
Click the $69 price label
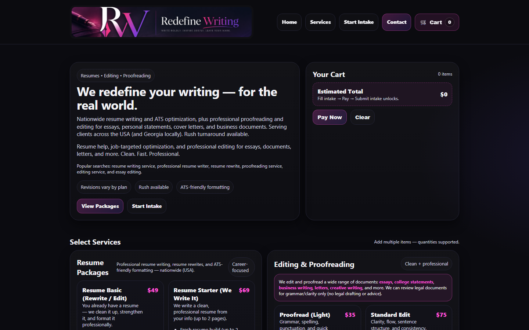pyautogui.click(x=244, y=290)
